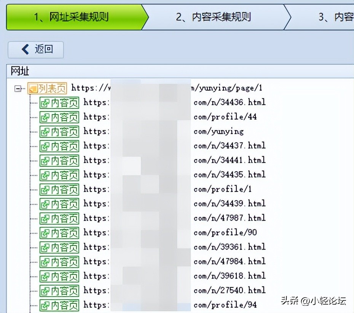Click the 返回 back button
Image resolution: width=354 pixels, height=313 pixels.
[36, 50]
